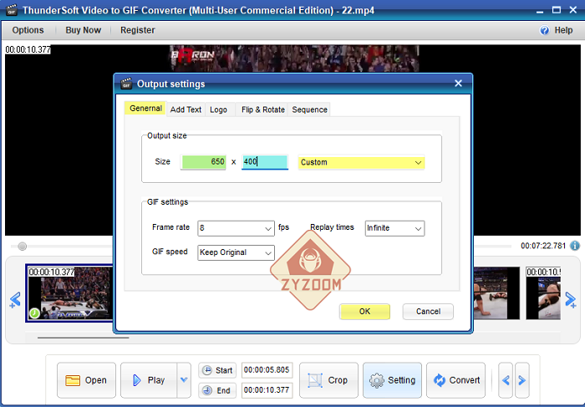Click Cancel in Output settings dialog

428,312
